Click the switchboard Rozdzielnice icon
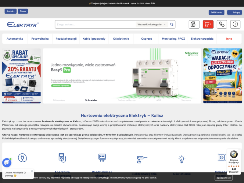Viewport: 244px width, 183px height. pos(102,157)
